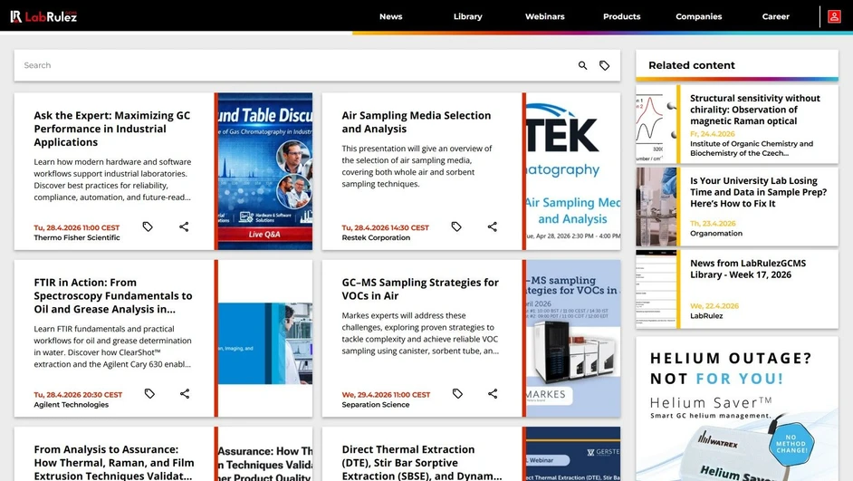The height and width of the screenshot is (481, 853).
Task: Click the Raman spectrum thumbnail in Related content
Action: [x=657, y=124]
